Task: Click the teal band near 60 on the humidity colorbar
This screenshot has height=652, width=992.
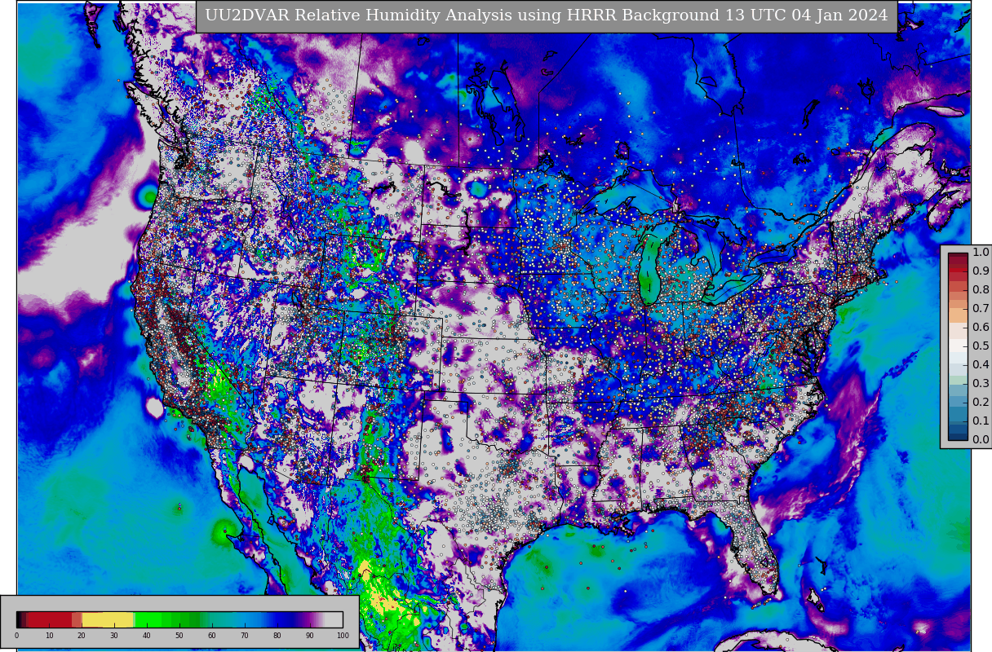Action: 219,619
